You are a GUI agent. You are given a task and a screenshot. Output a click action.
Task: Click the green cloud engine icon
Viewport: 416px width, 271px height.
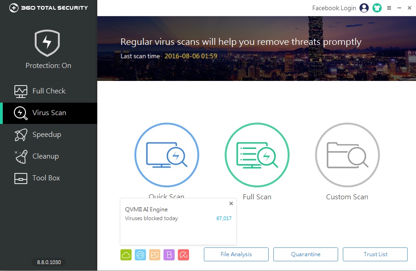coord(126,254)
